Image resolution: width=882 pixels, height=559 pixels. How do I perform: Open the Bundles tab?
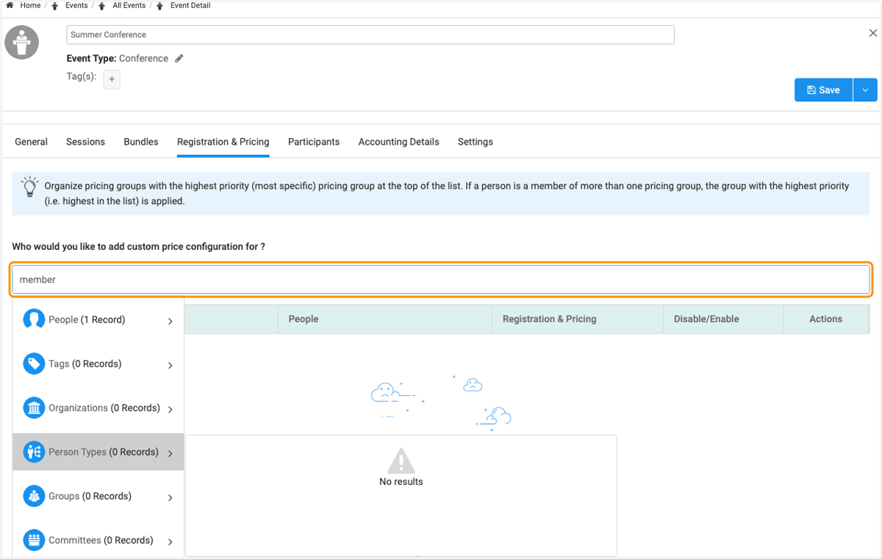(141, 142)
